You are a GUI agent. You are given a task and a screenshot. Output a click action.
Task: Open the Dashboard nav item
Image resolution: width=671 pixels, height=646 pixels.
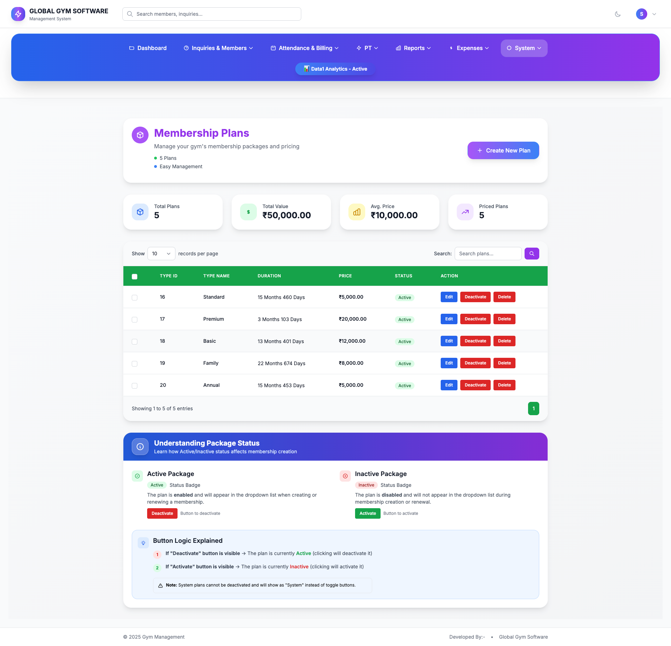click(x=148, y=48)
